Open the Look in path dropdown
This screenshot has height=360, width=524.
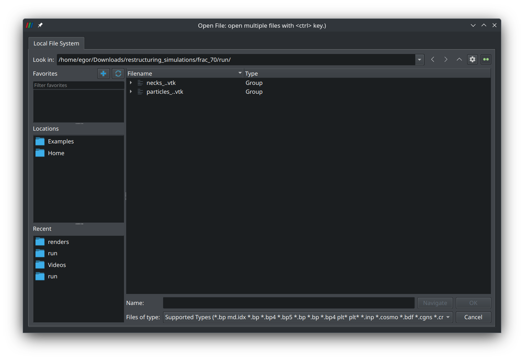pyautogui.click(x=420, y=60)
